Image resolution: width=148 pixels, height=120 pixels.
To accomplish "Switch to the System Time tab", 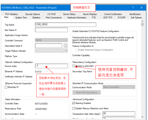I will 21,18.
